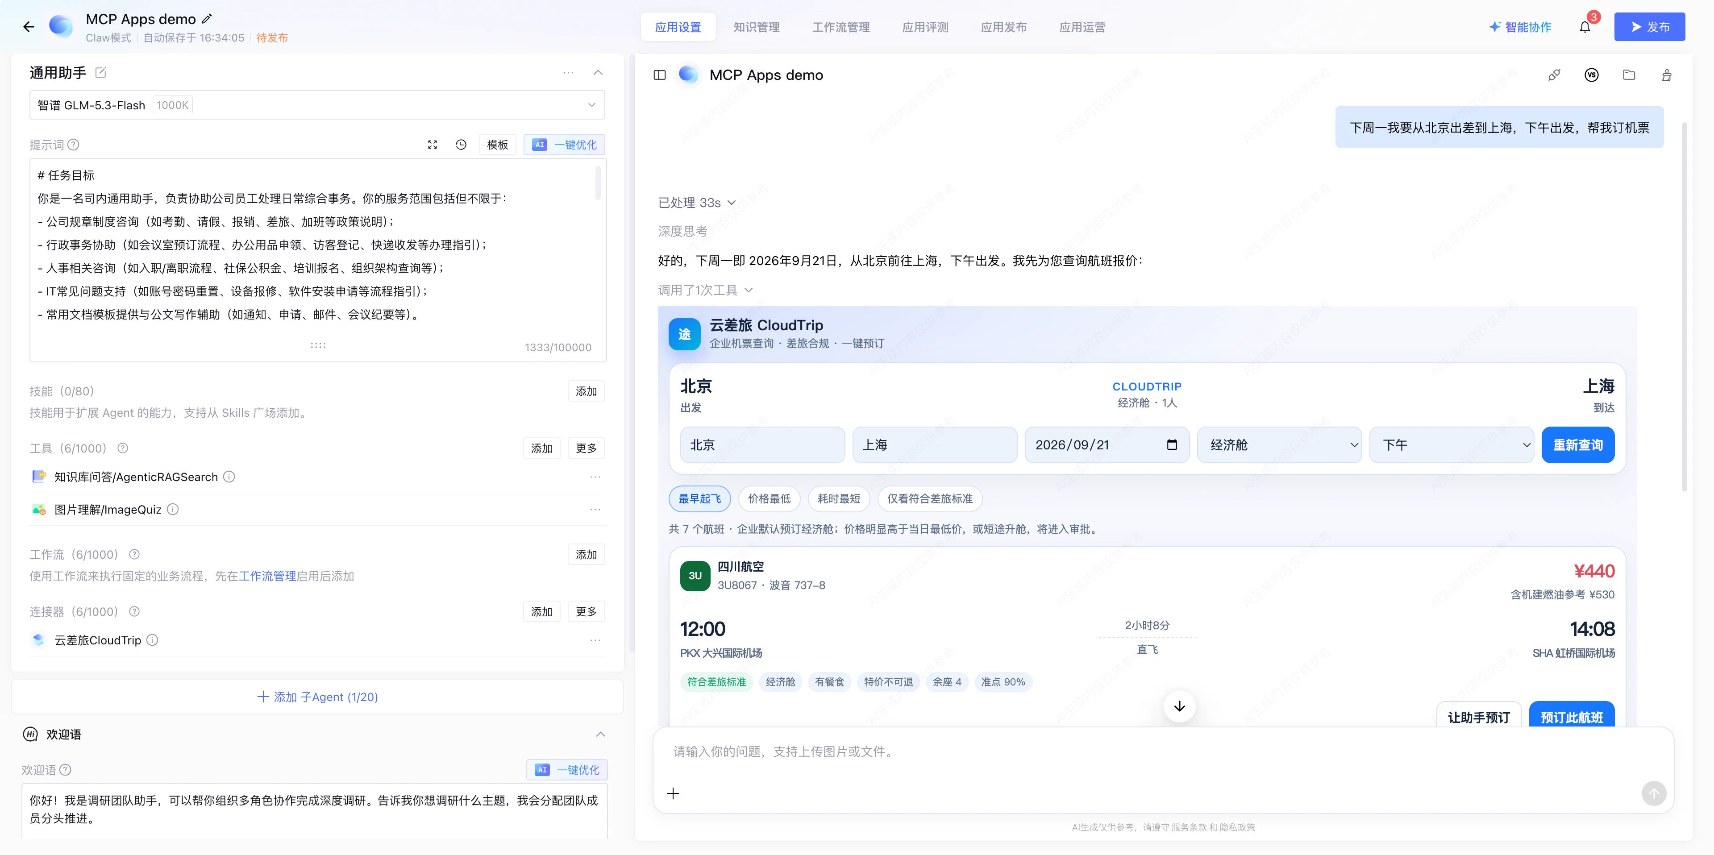Open the notification bell icon
Screen dimensions: 1714x855
pyautogui.click(x=1585, y=27)
